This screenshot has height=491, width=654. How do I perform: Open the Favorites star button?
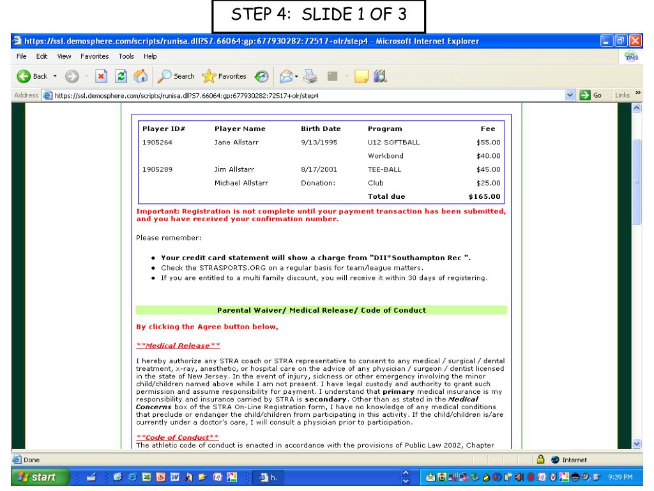coord(224,77)
